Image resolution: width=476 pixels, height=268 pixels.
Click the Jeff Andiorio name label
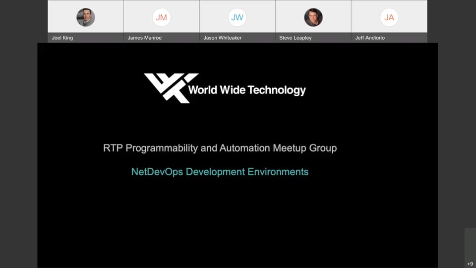pyautogui.click(x=370, y=38)
